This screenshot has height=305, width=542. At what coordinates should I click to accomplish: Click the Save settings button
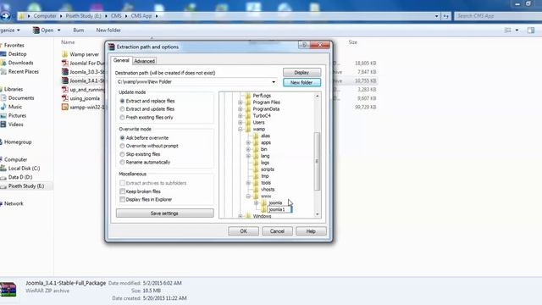165,213
